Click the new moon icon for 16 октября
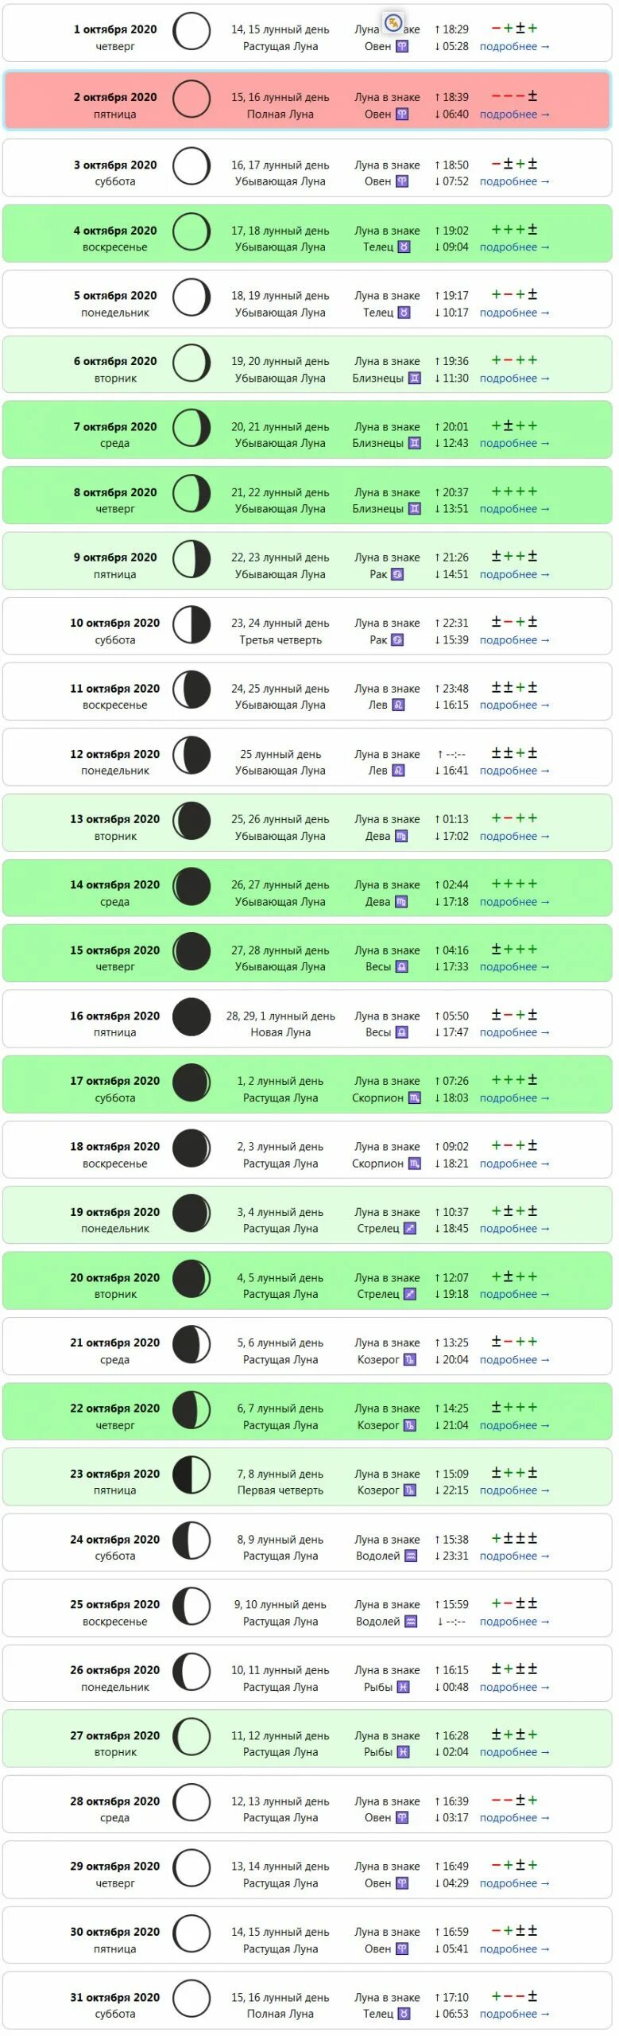Image resolution: width=619 pixels, height=2036 pixels. (192, 1017)
